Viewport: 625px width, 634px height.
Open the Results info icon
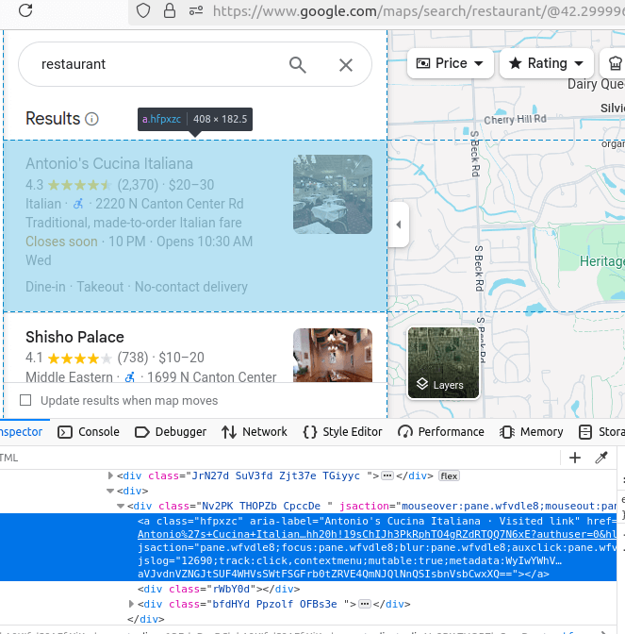91,119
